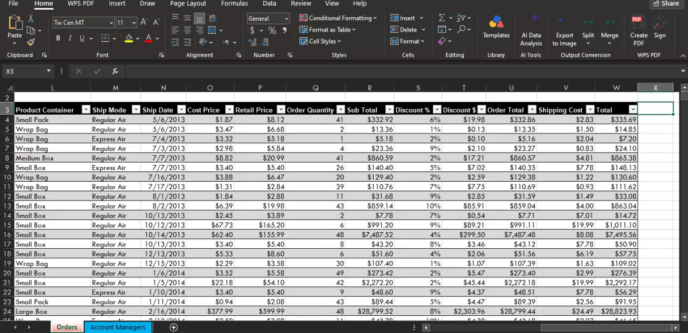The height and width of the screenshot is (333, 688).
Task: Open the WPS PDF ribbon tab
Action: click(80, 3)
